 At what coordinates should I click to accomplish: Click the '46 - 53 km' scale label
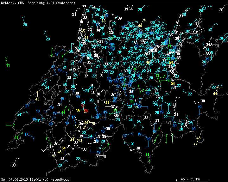190,179
